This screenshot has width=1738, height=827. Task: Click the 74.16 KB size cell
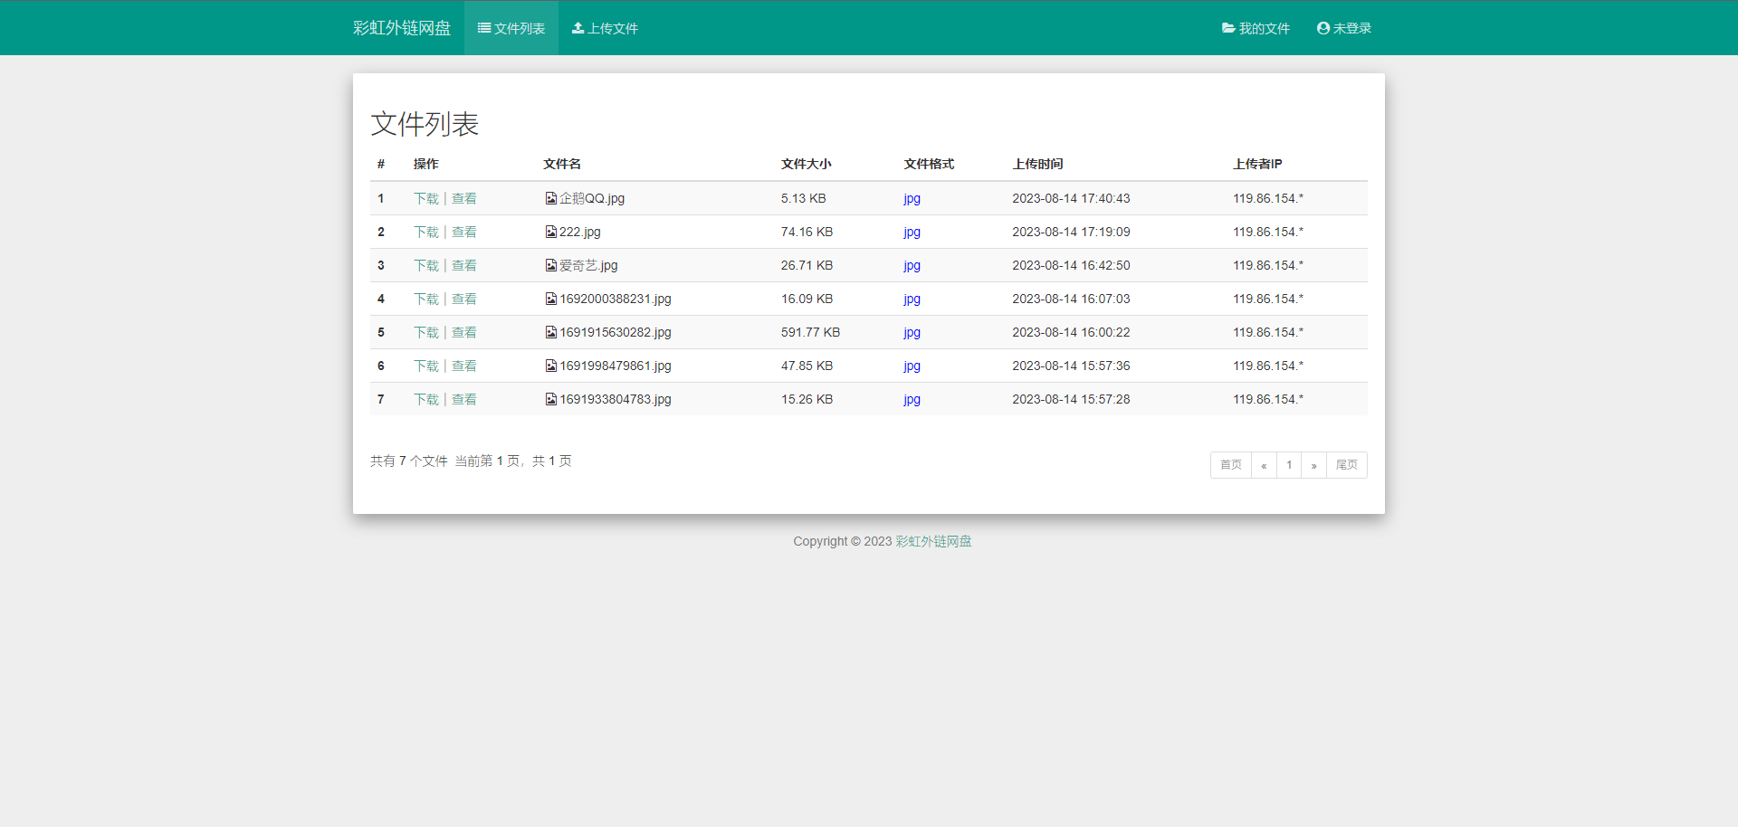807,232
